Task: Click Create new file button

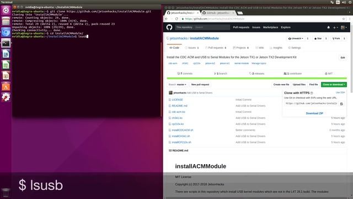Action: pos(281,85)
